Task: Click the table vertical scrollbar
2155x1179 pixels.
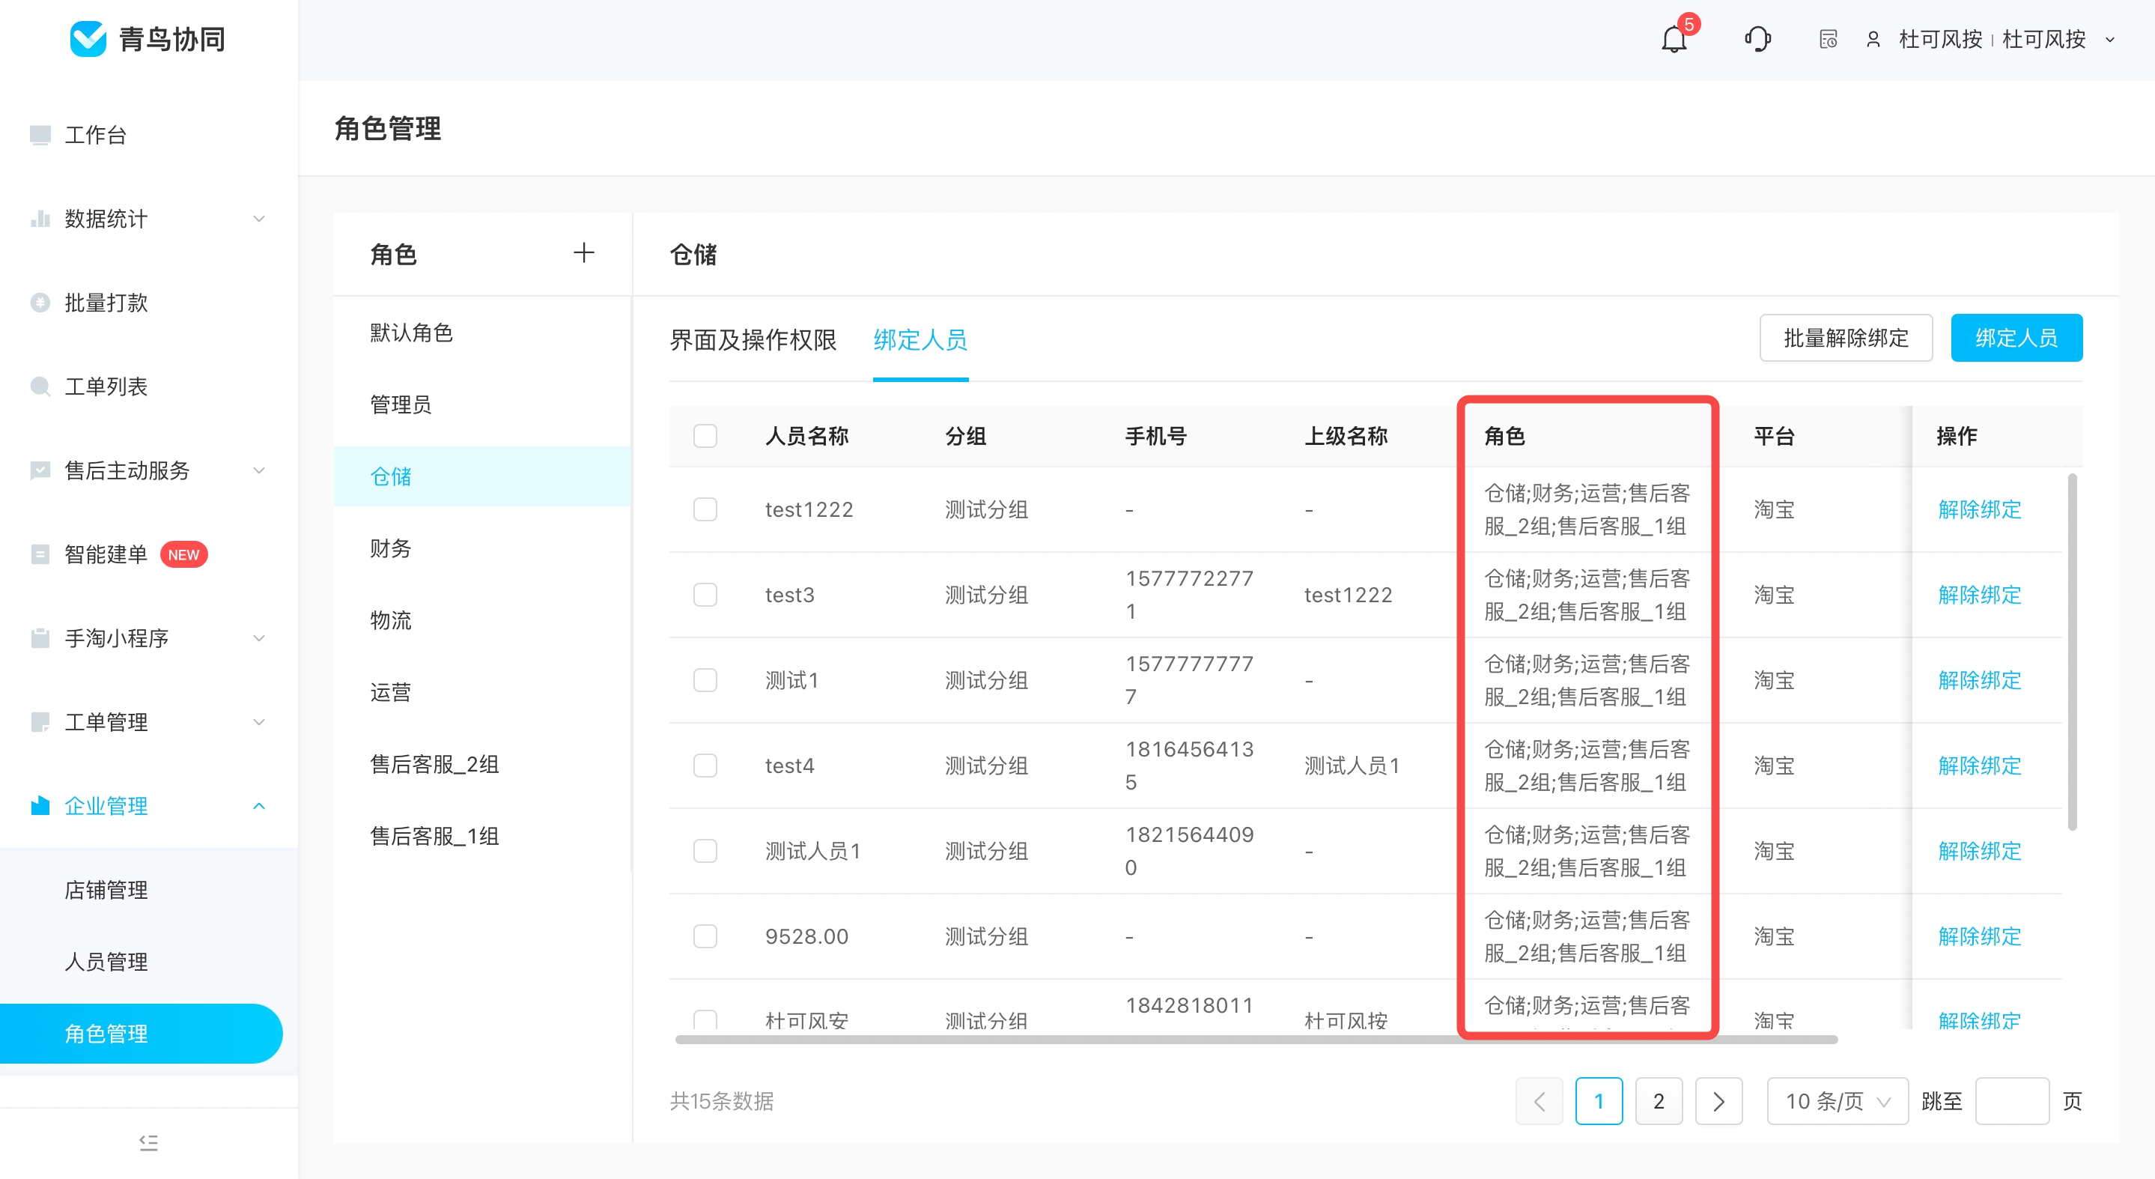Action: (2071, 652)
